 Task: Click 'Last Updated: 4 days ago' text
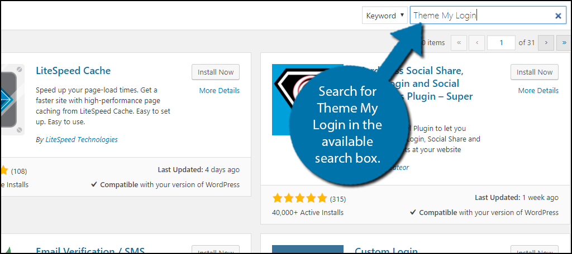point(199,169)
